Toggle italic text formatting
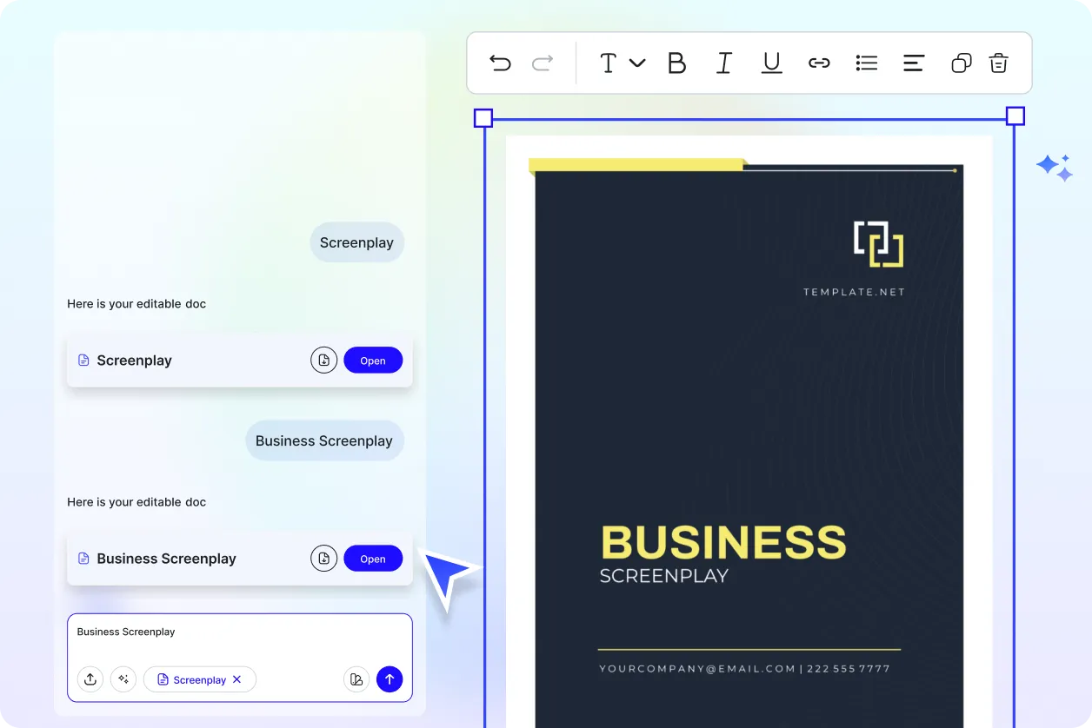 coord(723,63)
